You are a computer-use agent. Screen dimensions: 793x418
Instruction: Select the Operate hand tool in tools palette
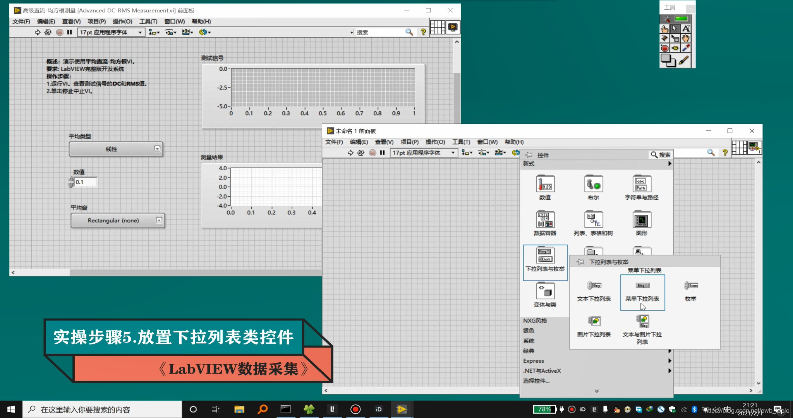[664, 29]
